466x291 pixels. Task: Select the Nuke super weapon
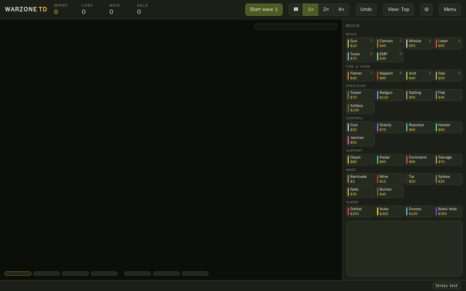coord(390,211)
